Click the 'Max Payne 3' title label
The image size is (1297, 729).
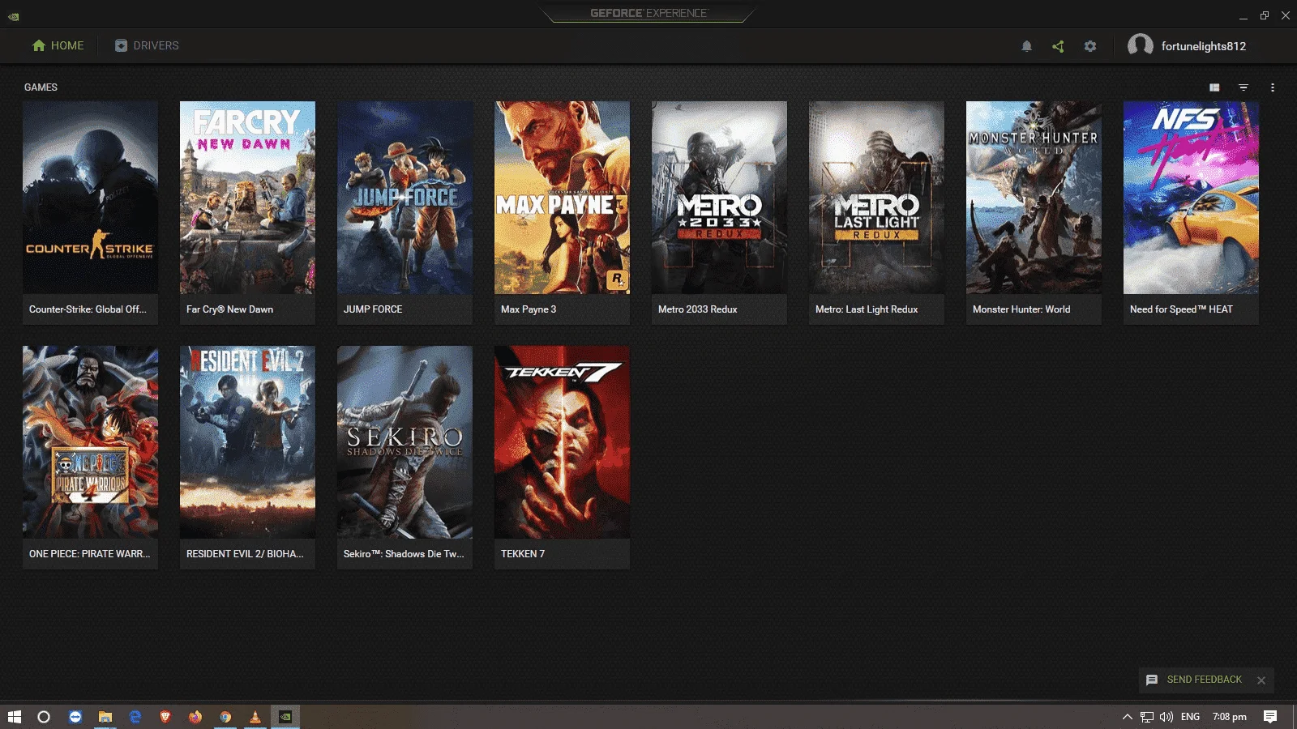click(529, 309)
